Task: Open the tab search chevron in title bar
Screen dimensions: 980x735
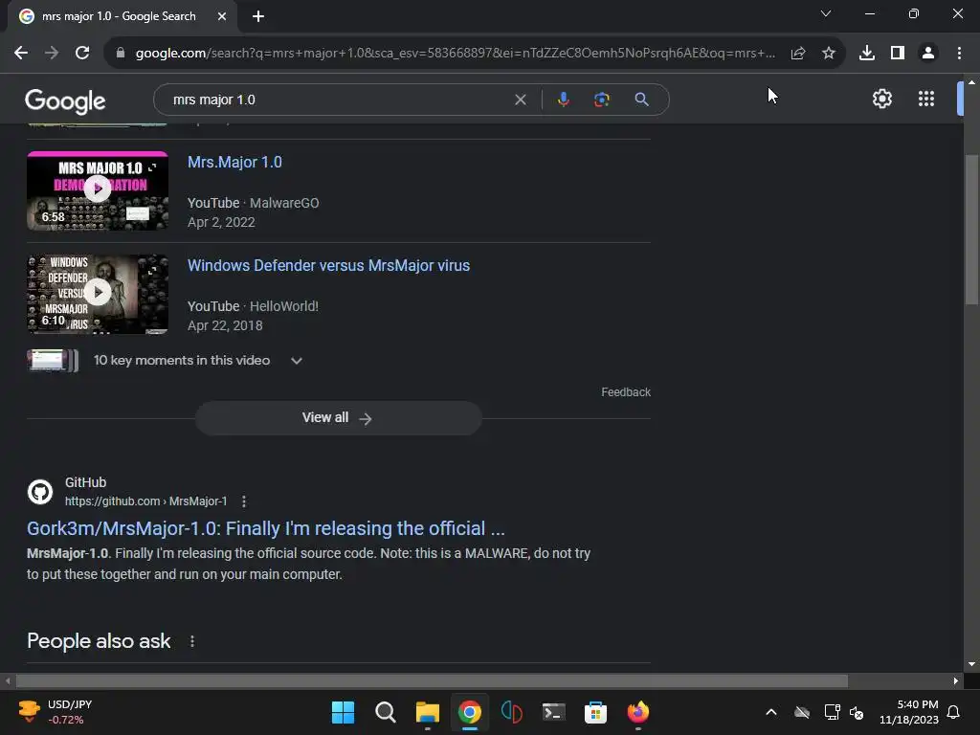Action: coord(826,13)
